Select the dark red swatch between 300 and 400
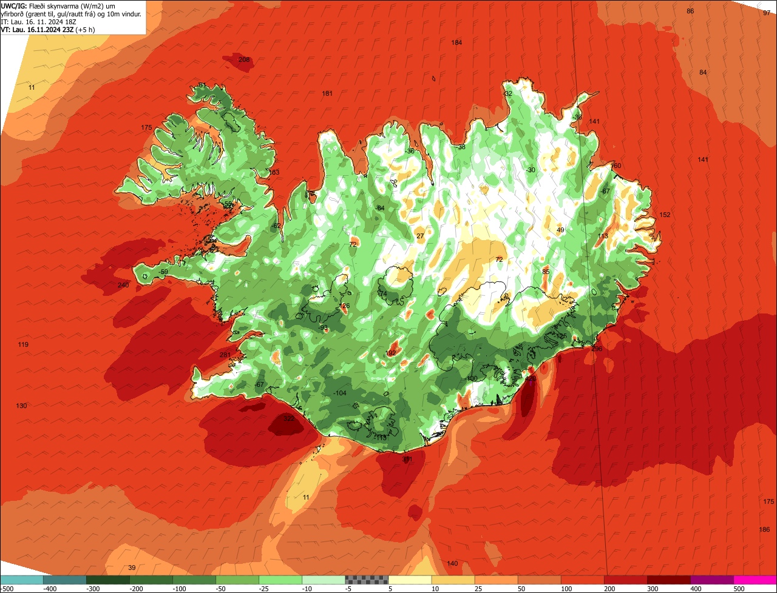This screenshot has width=777, height=593. point(668,580)
